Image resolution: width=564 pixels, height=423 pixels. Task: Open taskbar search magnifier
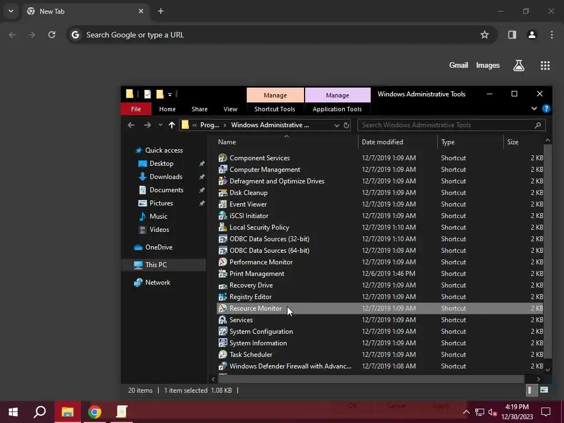[x=40, y=412]
